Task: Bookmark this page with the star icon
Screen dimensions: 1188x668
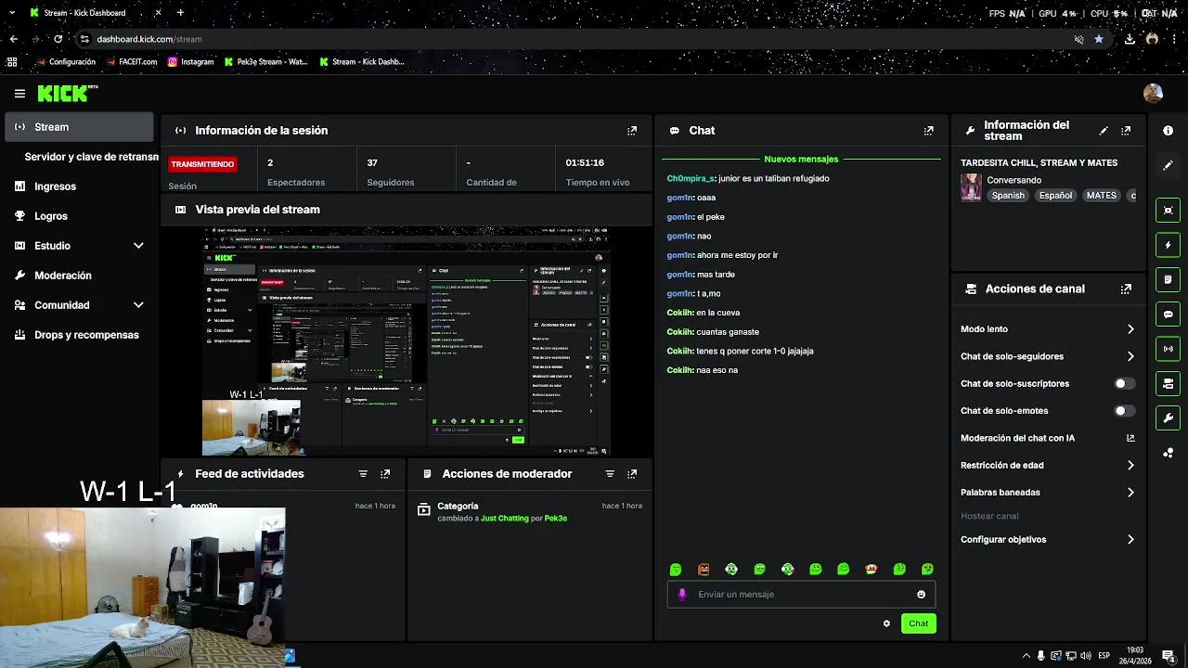Action: 1099,39
